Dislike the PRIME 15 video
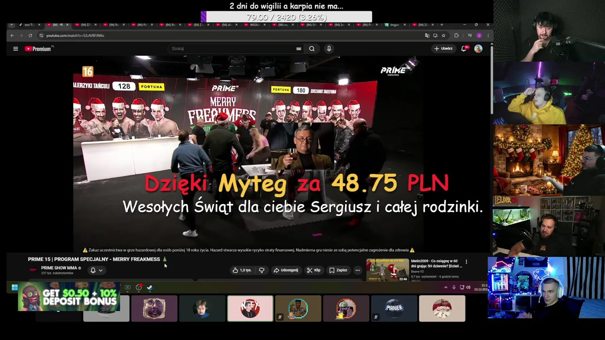Screen dimensions: 605x340 (261, 270)
